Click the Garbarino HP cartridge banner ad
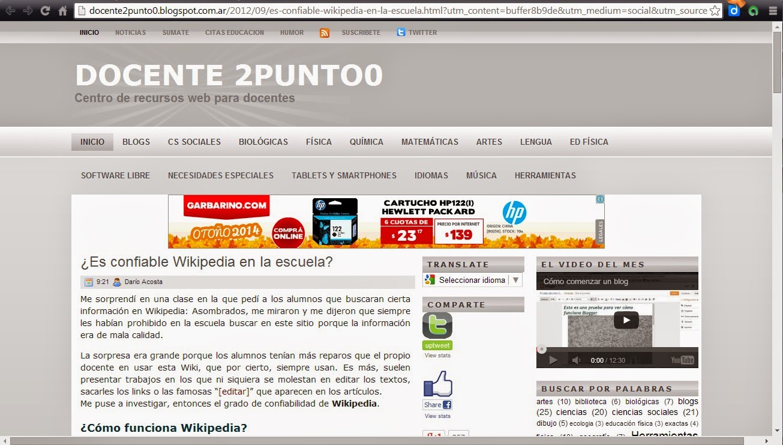The image size is (783, 445). (386, 222)
